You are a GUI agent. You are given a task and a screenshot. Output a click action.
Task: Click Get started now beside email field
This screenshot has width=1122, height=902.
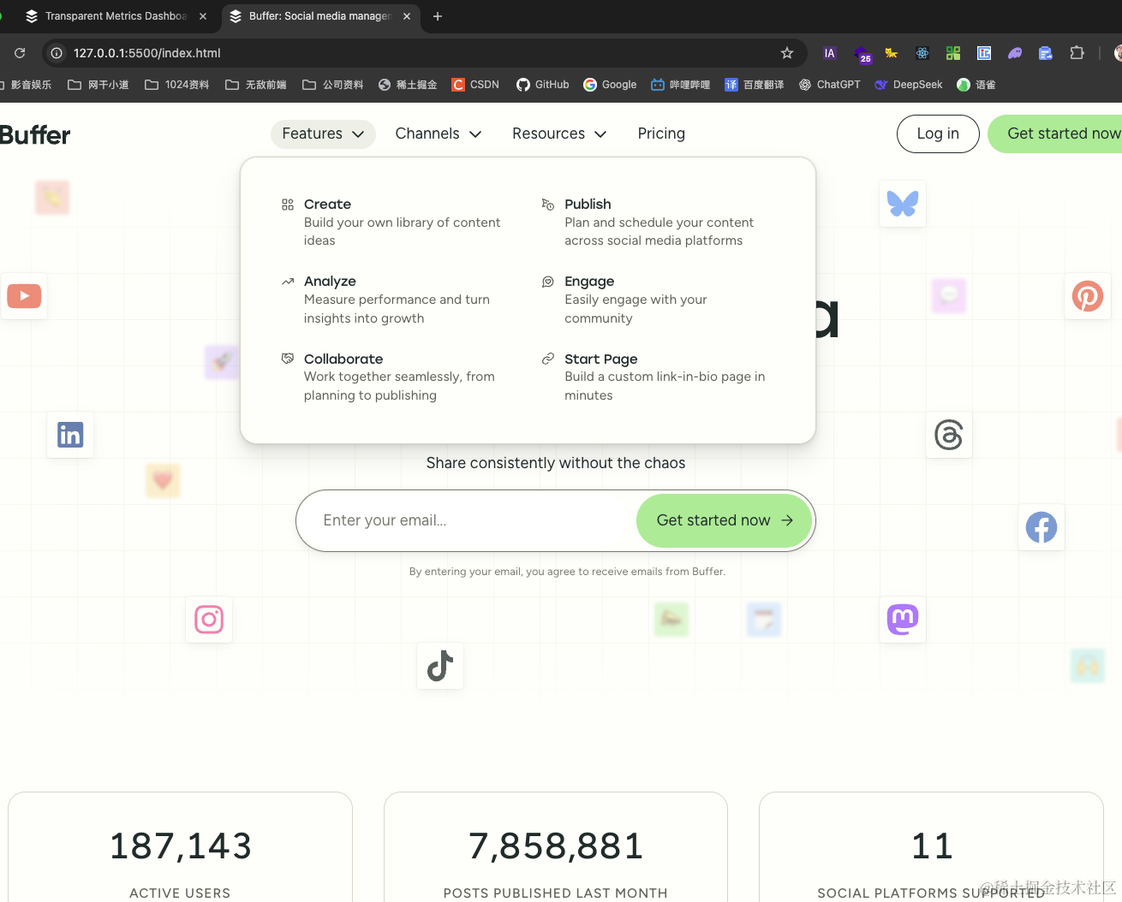click(725, 520)
